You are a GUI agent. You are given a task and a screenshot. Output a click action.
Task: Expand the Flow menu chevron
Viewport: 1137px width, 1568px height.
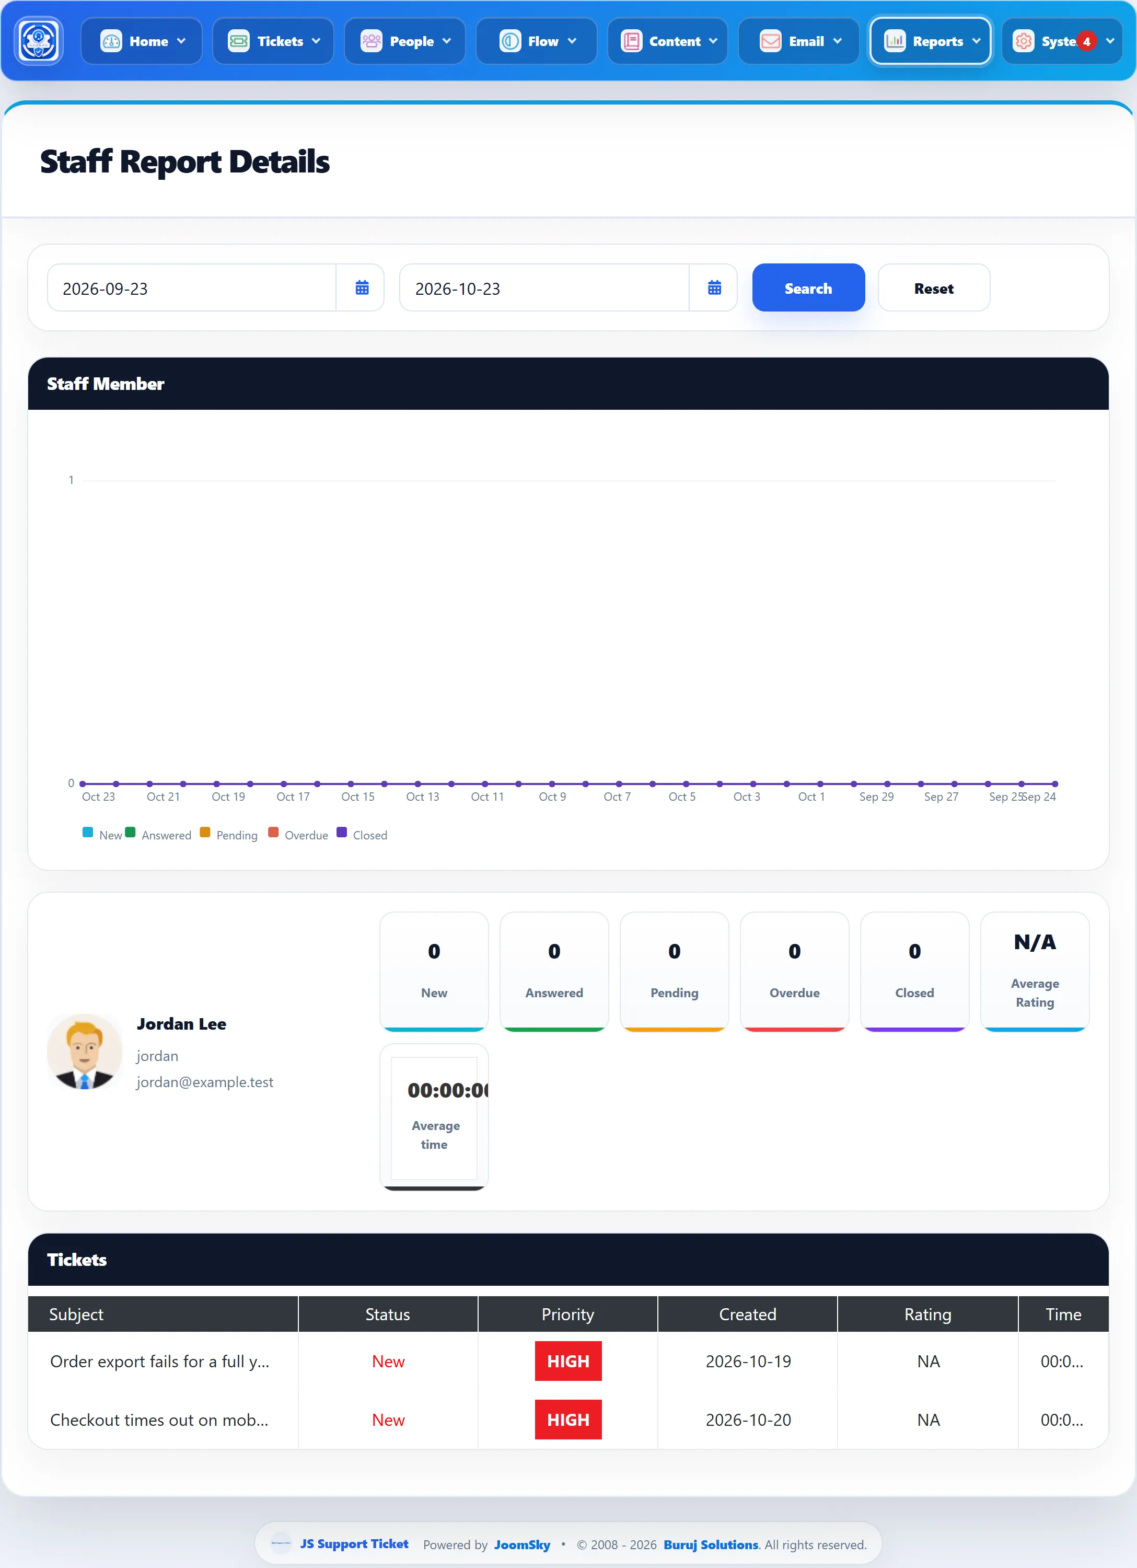click(572, 41)
